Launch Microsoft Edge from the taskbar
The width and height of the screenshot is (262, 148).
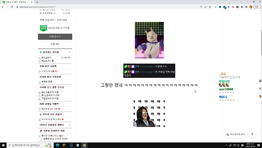coord(57,145)
